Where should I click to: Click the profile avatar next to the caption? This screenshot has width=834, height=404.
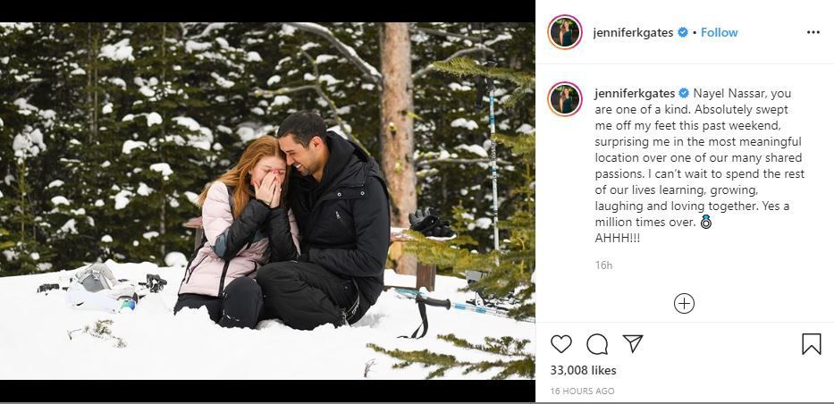tap(564, 99)
